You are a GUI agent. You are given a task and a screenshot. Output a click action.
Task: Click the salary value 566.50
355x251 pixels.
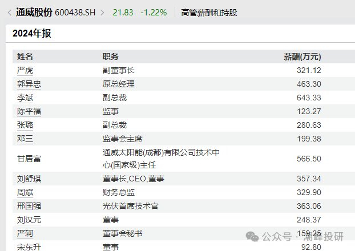coord(309,159)
